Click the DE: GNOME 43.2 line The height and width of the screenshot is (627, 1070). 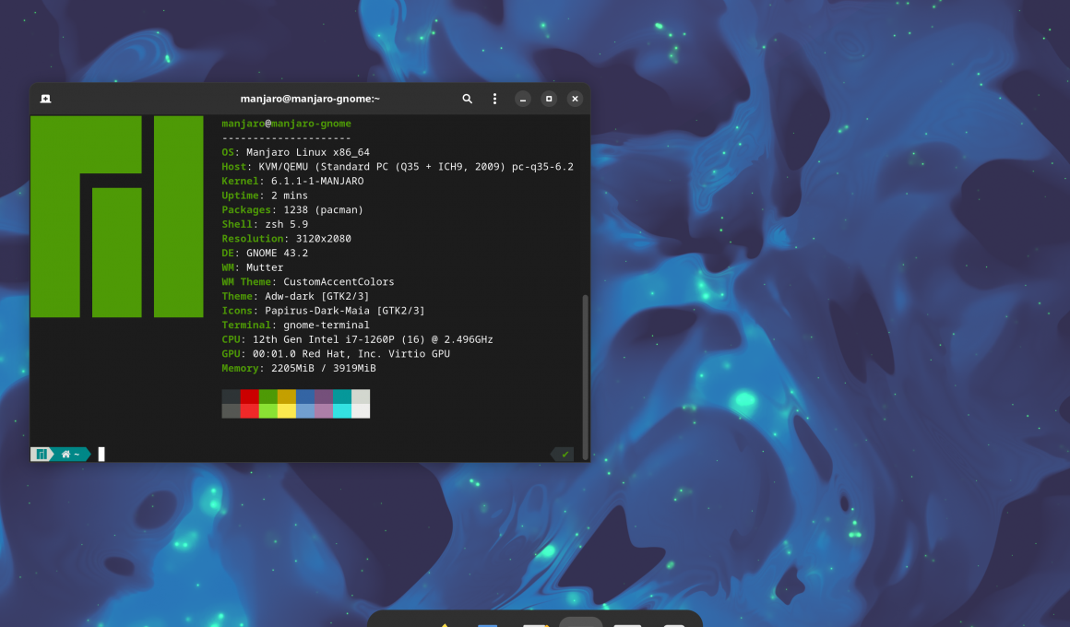pyautogui.click(x=265, y=253)
